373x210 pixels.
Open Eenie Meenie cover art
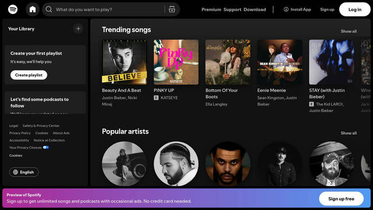(x=280, y=62)
